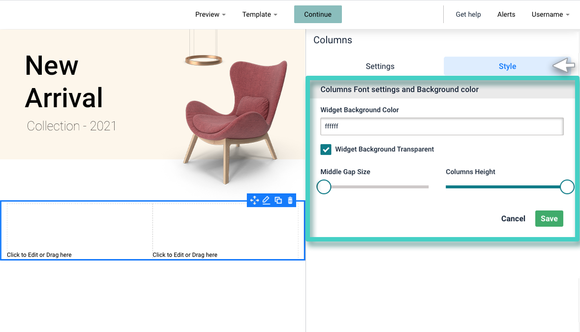Click the right column Click to Edit area
This screenshot has width=580, height=332.
(225, 231)
